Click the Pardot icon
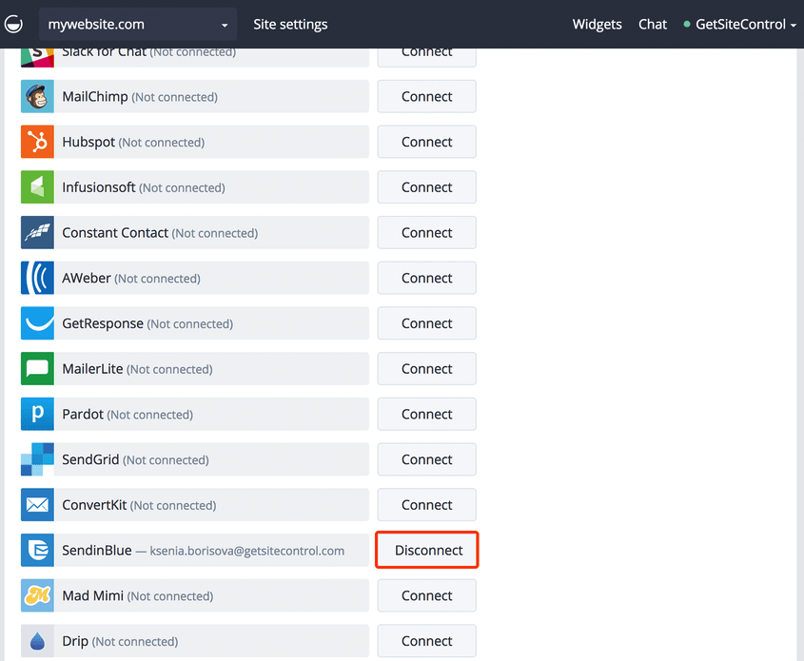The height and width of the screenshot is (661, 804). pyautogui.click(x=37, y=414)
